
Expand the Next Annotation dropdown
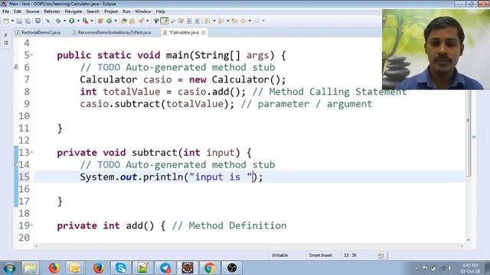214,21
